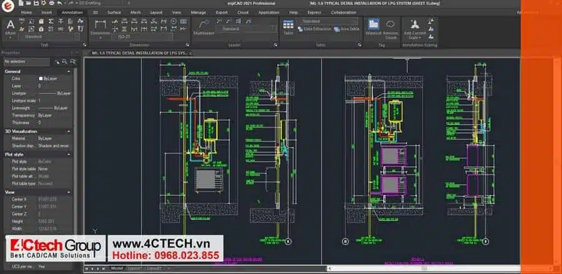Select the large Dimension tool
The image size is (562, 274).
101,27
